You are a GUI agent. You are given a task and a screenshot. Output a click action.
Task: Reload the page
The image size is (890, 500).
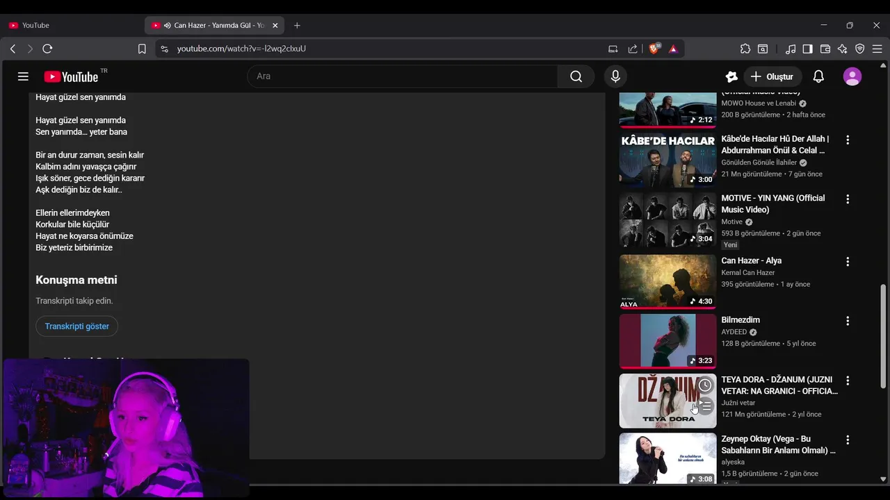47,49
